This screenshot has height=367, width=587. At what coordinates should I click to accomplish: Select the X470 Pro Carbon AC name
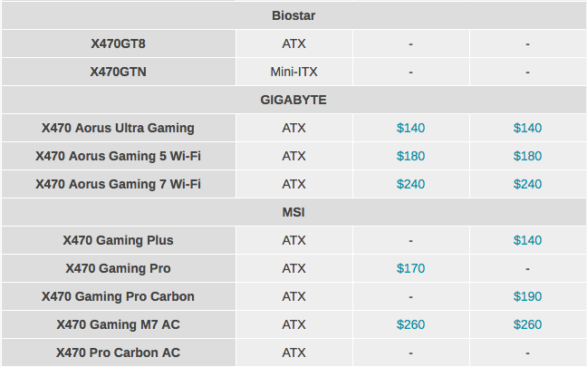(x=118, y=353)
